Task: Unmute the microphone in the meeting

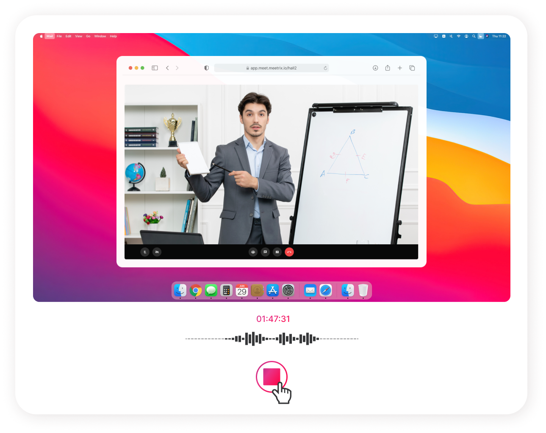Action: [x=145, y=251]
